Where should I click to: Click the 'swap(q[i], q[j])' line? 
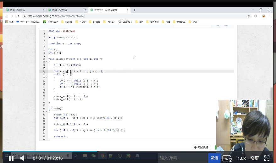(x=80, y=87)
